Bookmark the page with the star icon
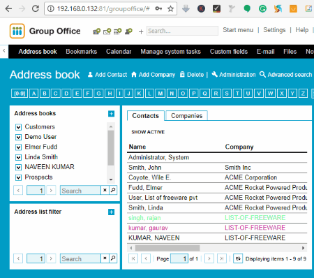The width and height of the screenshot is (314, 278). (170, 8)
